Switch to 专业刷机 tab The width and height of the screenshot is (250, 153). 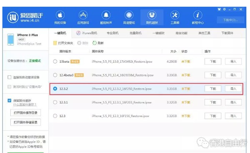(112, 33)
